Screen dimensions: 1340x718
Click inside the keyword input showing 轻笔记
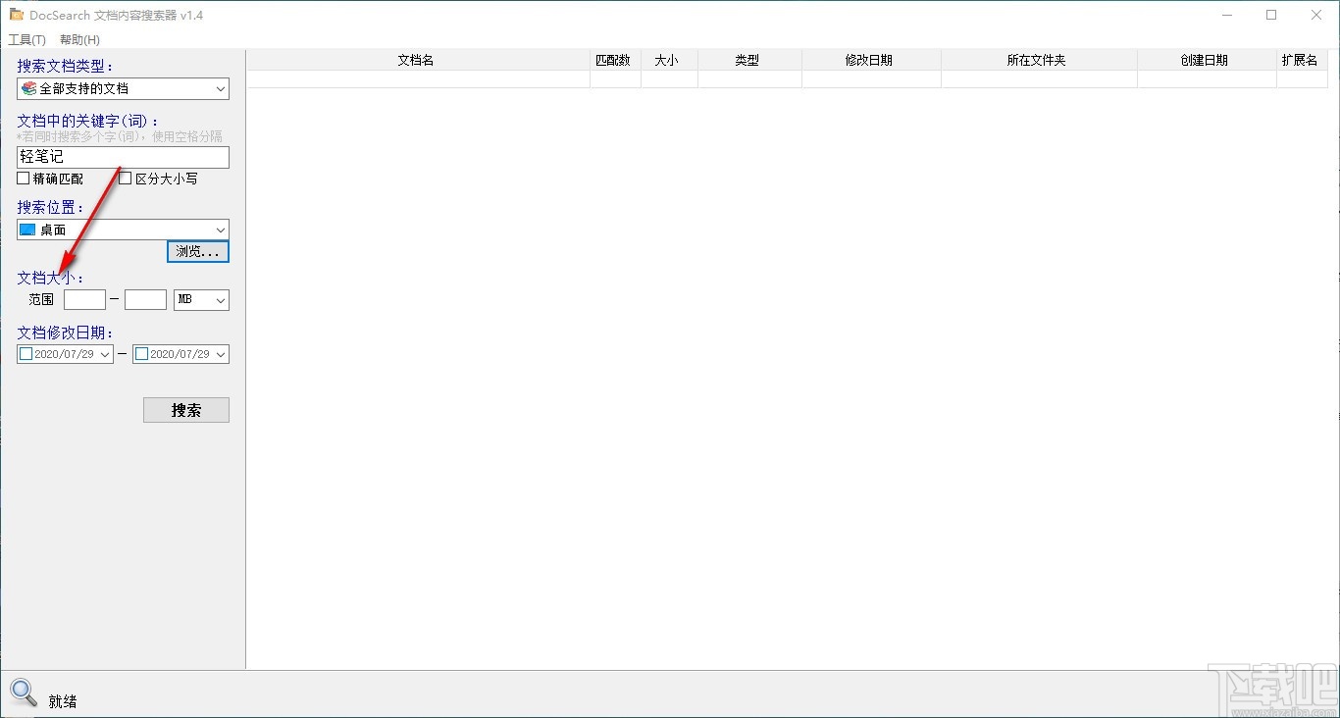click(x=122, y=157)
